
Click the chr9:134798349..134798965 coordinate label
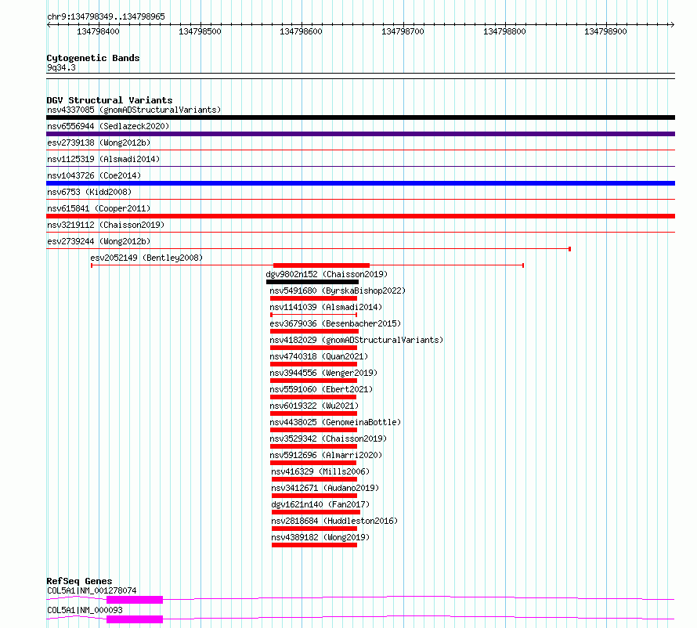coord(106,16)
